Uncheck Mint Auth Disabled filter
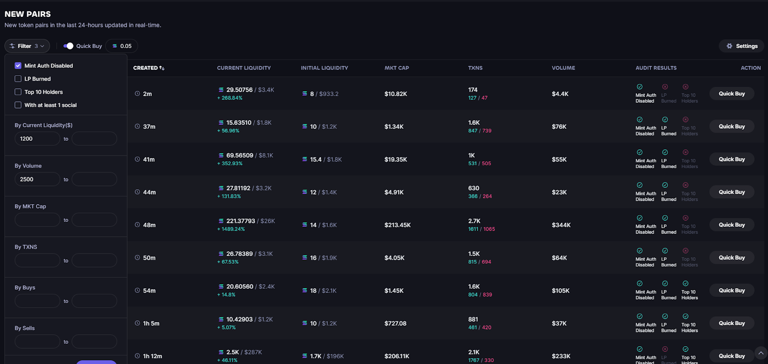The width and height of the screenshot is (768, 364). (18, 66)
